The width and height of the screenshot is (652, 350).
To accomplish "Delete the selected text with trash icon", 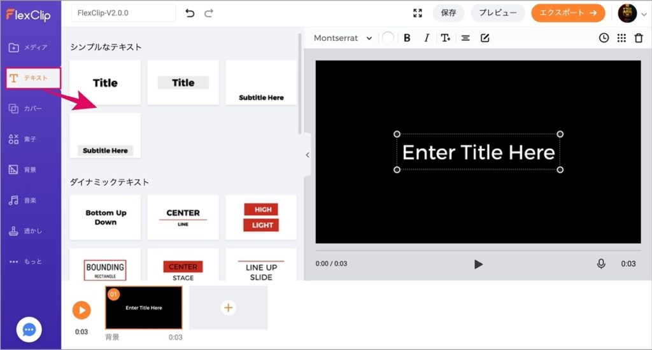I will pos(639,38).
